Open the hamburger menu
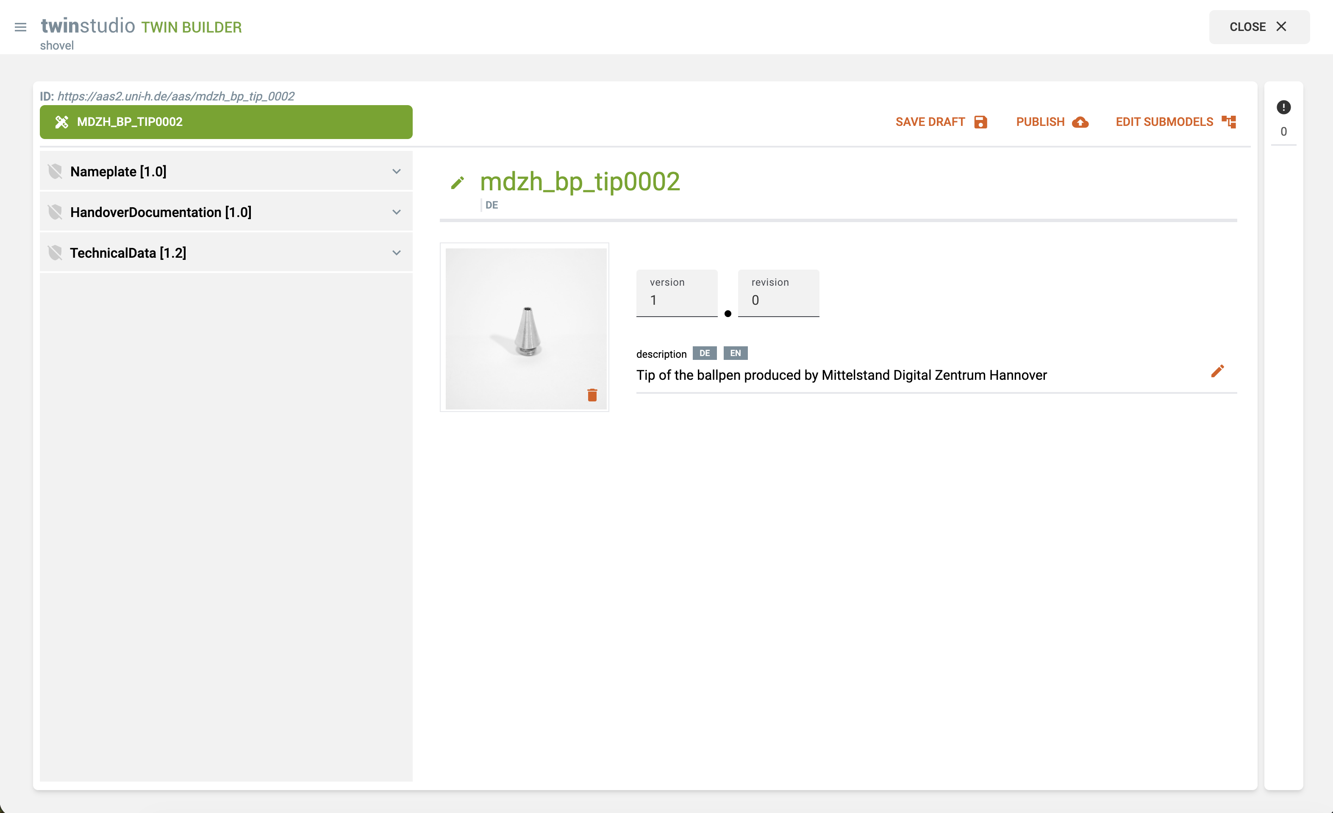 [x=21, y=27]
